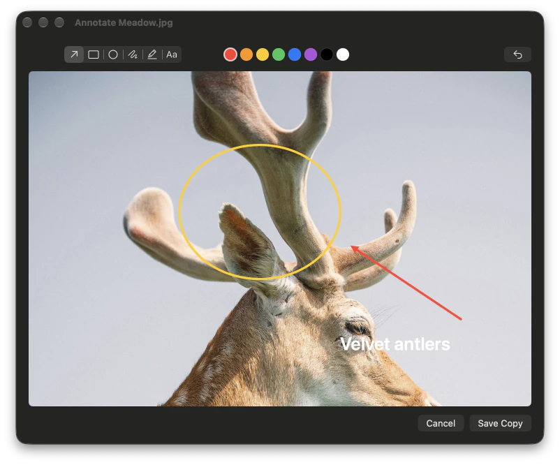Pick the yellow color swatch
The width and height of the screenshot is (560, 465).
click(x=263, y=54)
